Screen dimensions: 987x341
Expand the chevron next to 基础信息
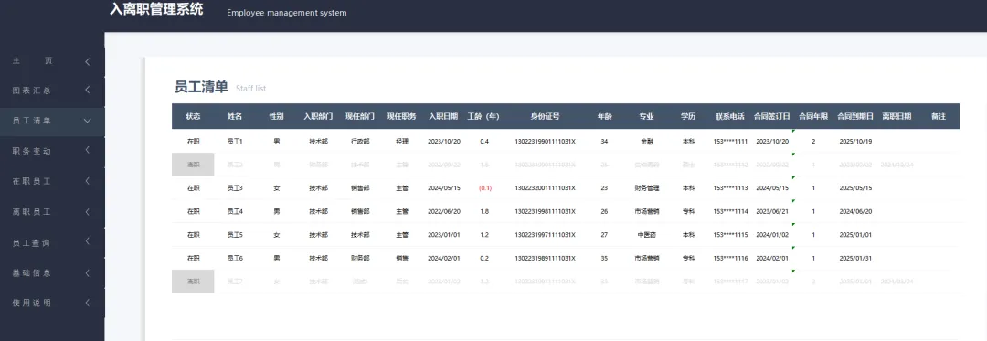click(x=88, y=272)
